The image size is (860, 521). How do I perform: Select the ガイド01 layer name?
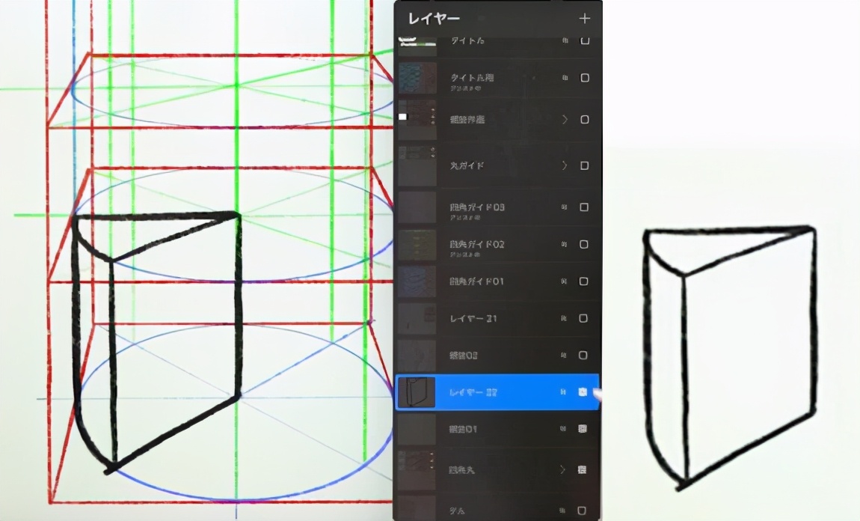tap(477, 281)
